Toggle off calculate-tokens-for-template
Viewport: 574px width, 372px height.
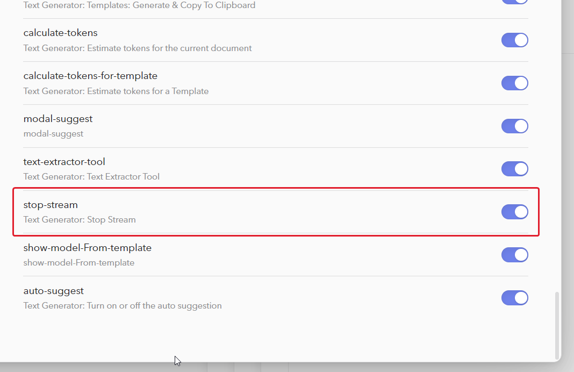click(x=514, y=83)
